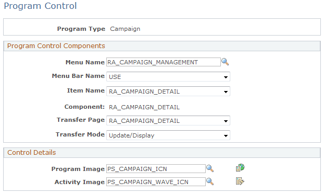Click the notepad pencil icon in Activity Image row
Image resolution: width=324 pixels, height=194 pixels.
click(x=240, y=181)
